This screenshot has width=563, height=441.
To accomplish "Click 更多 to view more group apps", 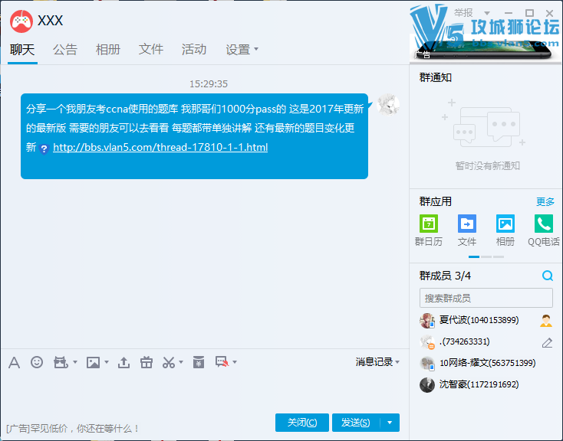I will 545,202.
